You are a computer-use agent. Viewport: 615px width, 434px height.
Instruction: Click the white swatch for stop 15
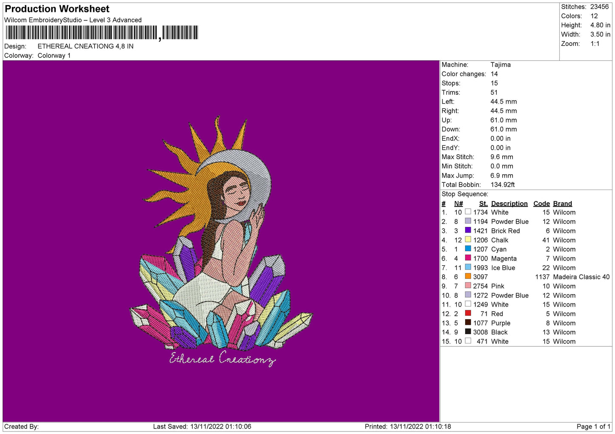coord(468,340)
